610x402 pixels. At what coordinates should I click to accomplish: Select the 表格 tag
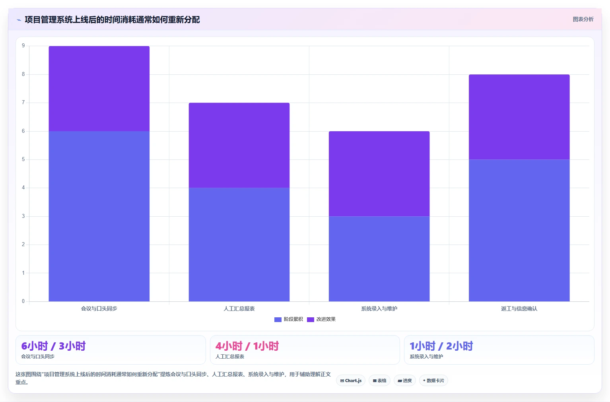tap(379, 381)
